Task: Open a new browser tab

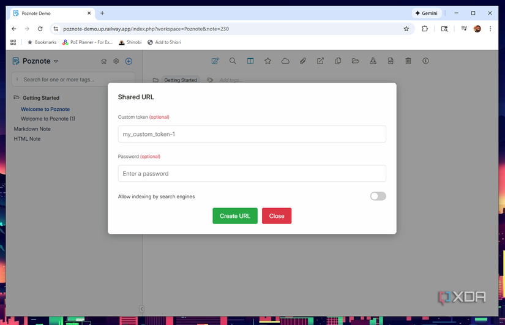Action: click(102, 13)
